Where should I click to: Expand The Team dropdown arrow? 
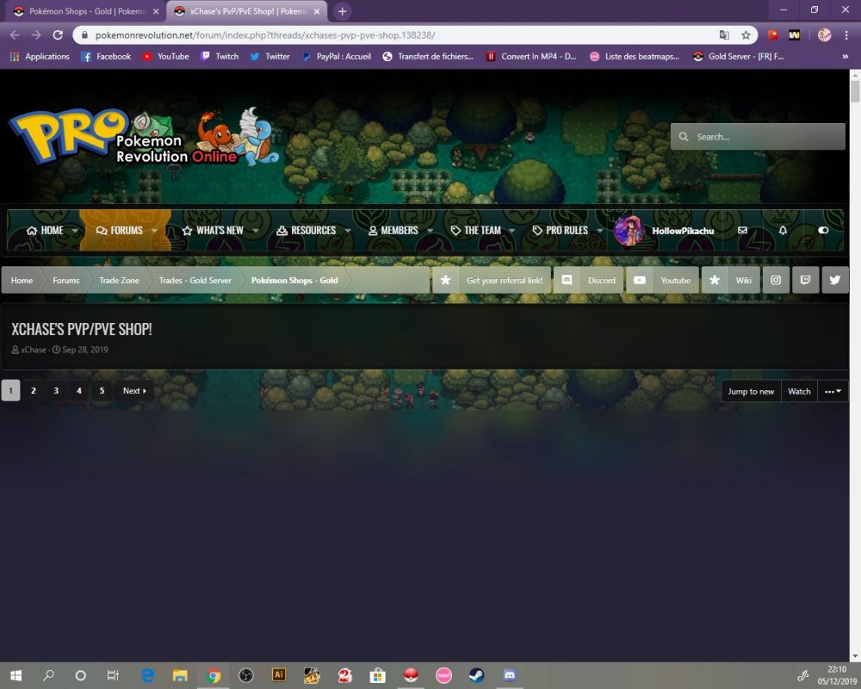click(x=511, y=230)
